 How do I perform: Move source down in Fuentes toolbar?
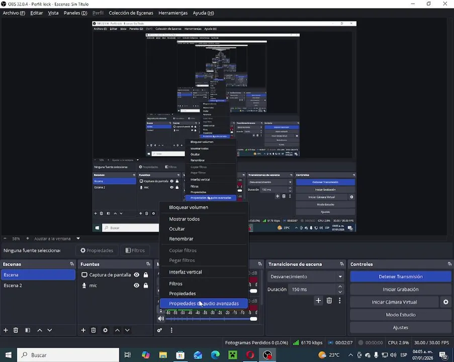pyautogui.click(x=127, y=330)
